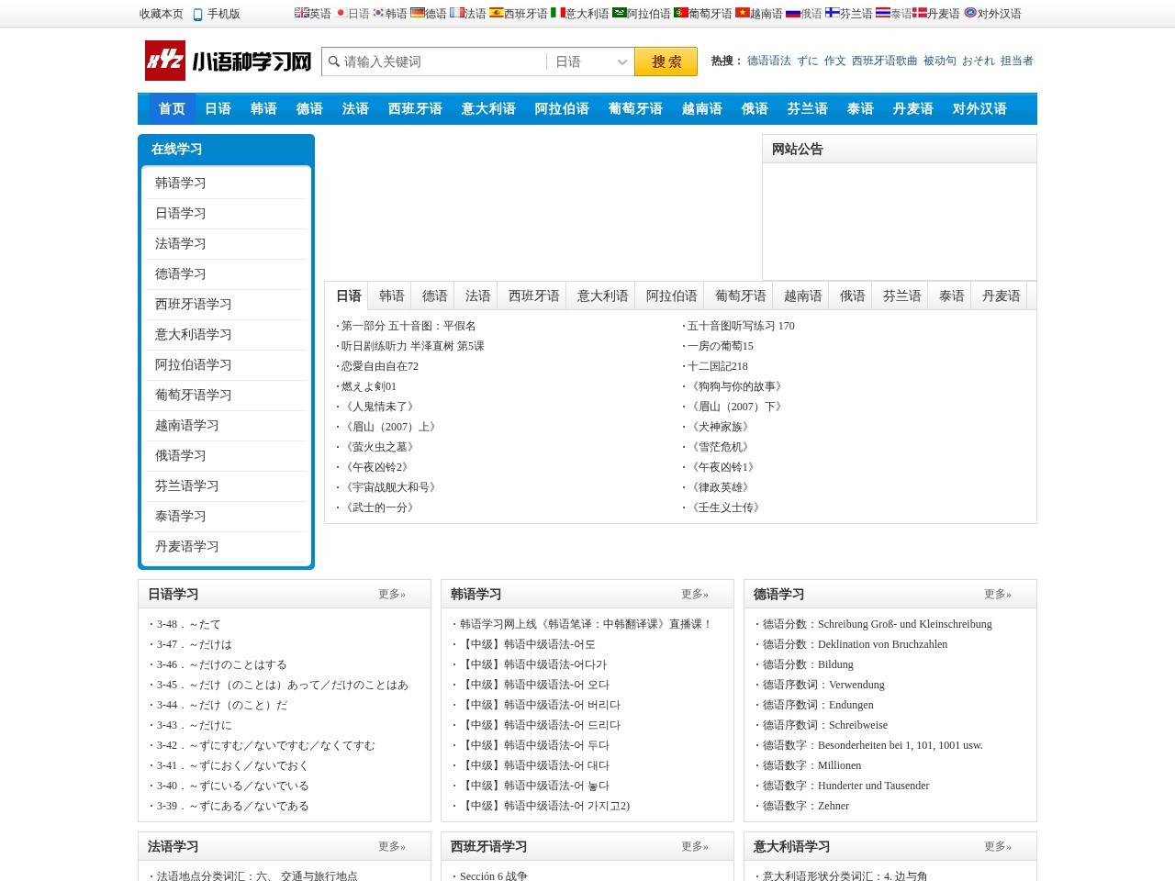This screenshot has width=1175, height=881.
Task: Click 收藏本页 link at top
Action: [162, 14]
